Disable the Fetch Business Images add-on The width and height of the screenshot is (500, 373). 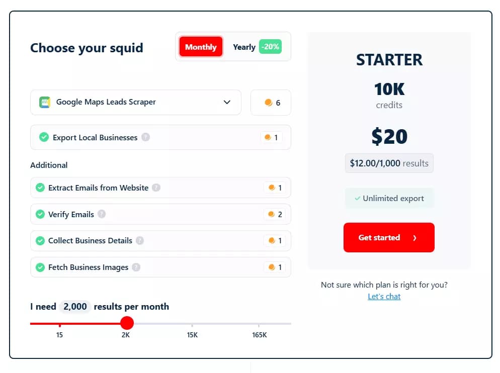pyautogui.click(x=40, y=267)
